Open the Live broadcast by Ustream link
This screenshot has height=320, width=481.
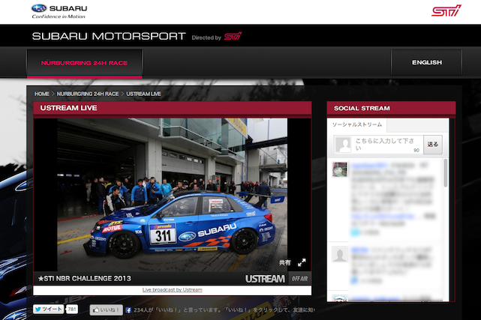click(x=172, y=289)
